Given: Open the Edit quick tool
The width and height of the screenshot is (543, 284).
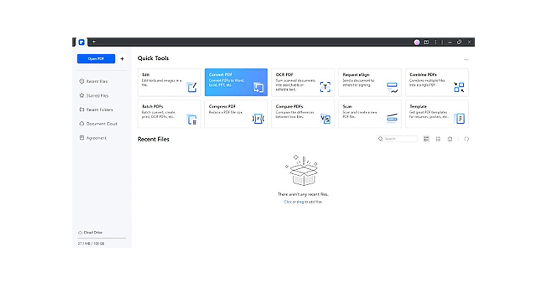Looking at the screenshot, I should pos(169,82).
